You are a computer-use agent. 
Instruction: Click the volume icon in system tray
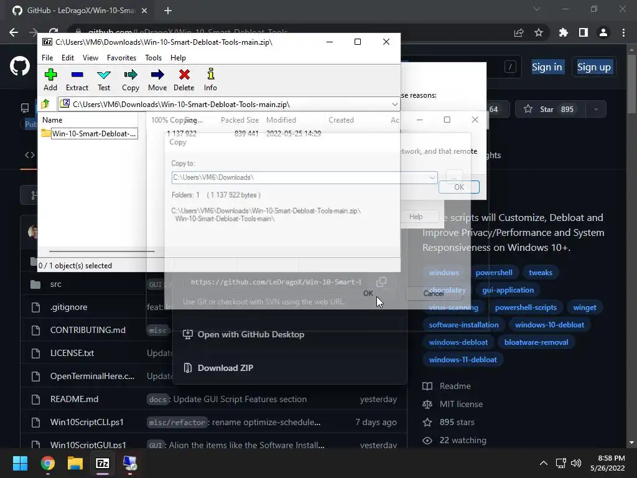click(x=576, y=463)
